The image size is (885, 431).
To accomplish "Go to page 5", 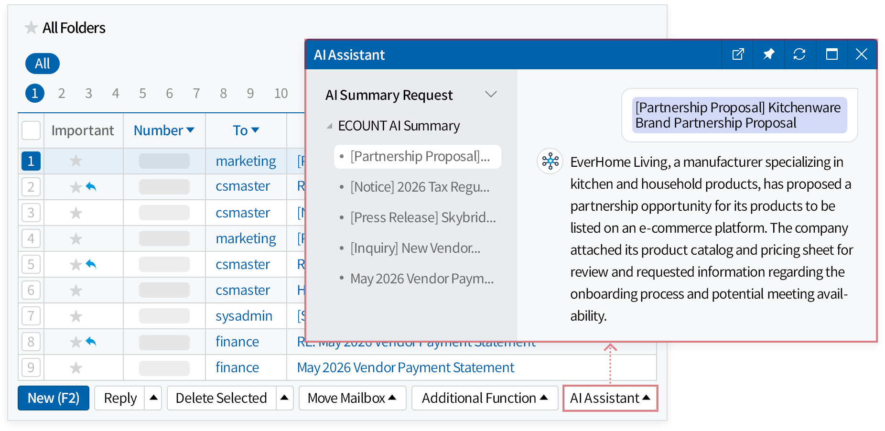I will click(x=142, y=93).
